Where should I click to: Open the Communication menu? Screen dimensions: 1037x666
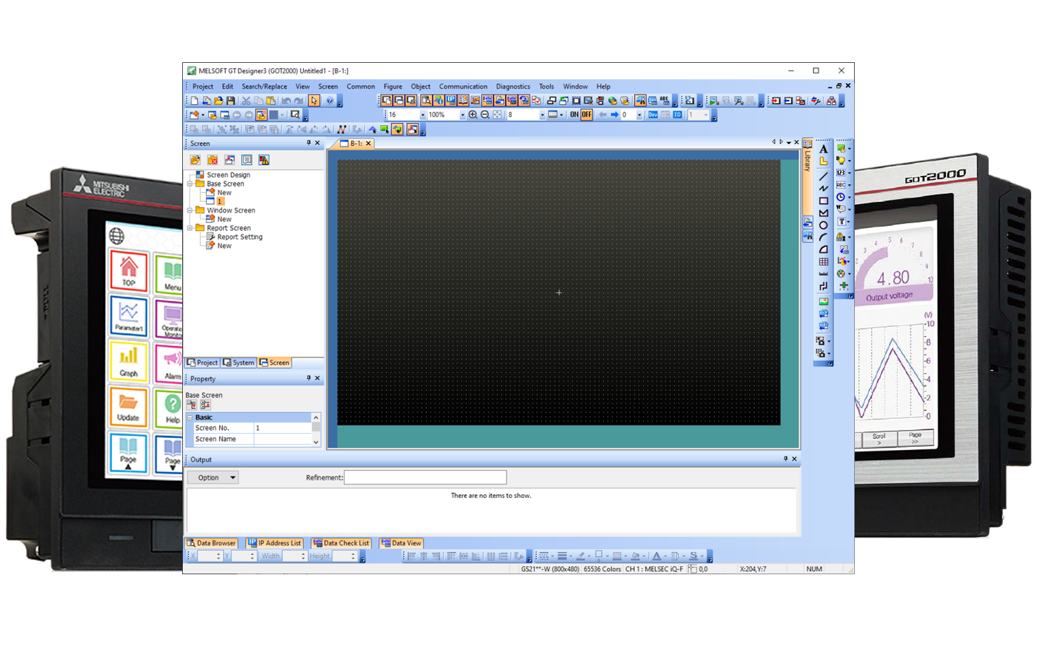point(463,87)
